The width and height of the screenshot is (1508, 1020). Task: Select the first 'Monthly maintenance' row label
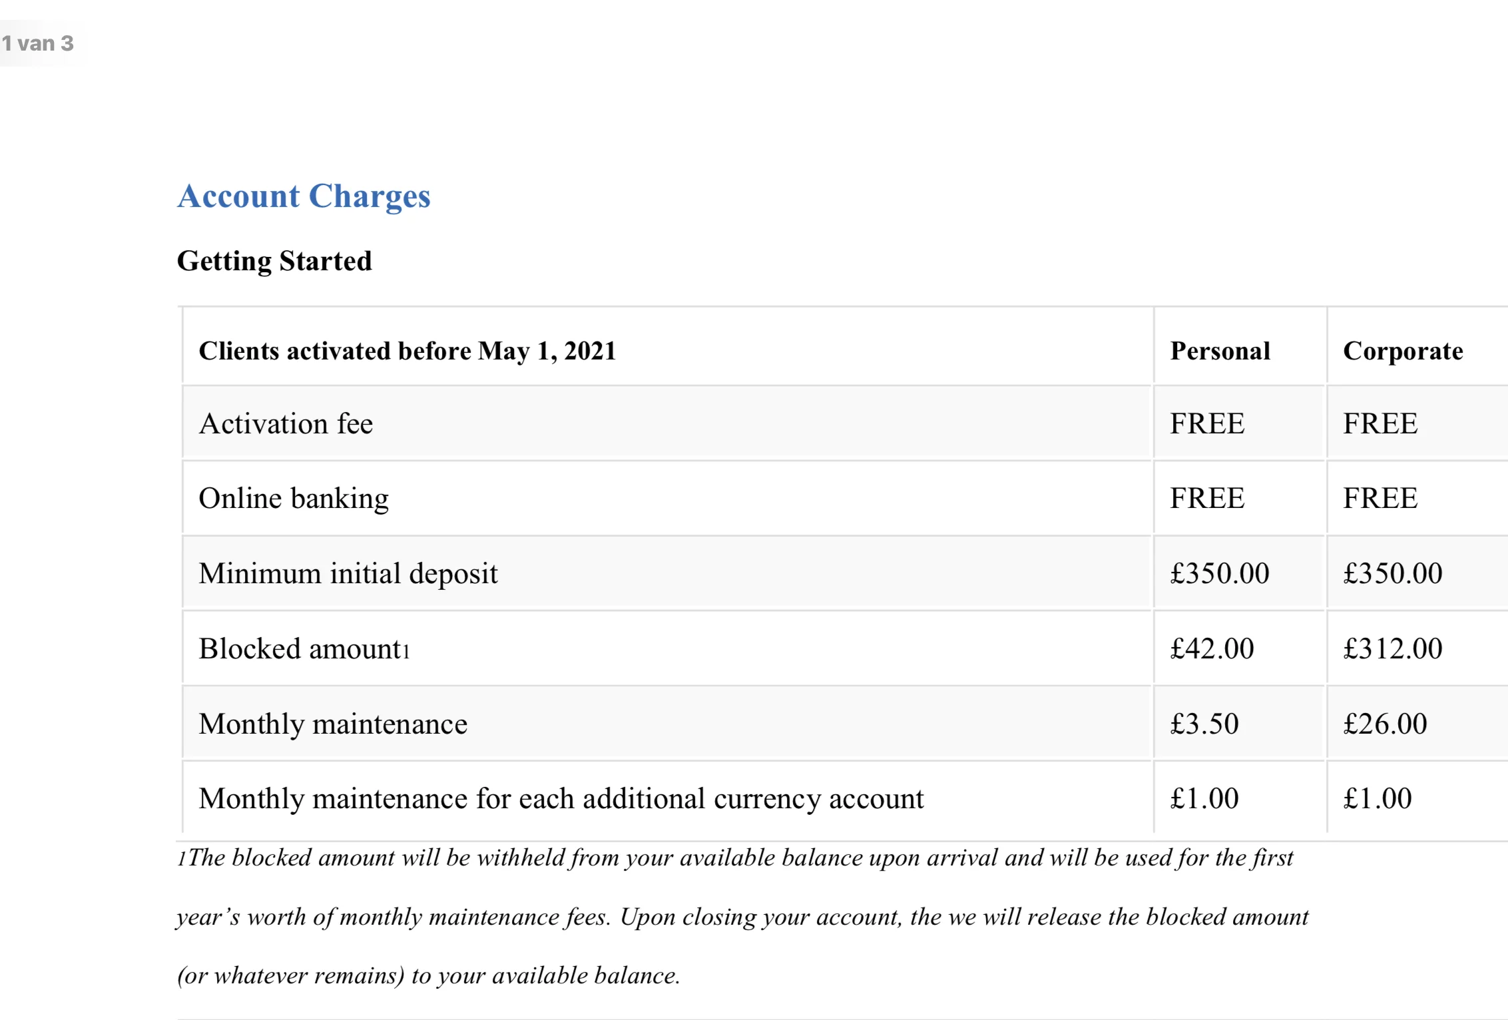coord(333,724)
